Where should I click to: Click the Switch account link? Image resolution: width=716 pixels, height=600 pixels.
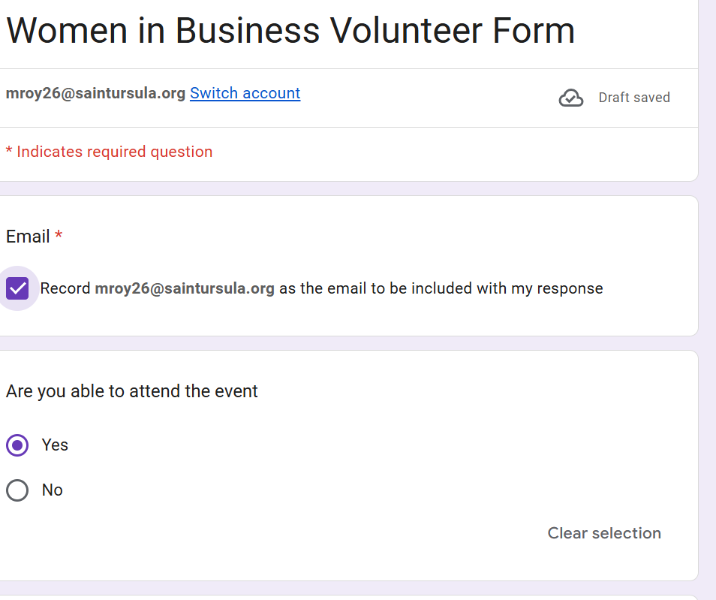[245, 93]
